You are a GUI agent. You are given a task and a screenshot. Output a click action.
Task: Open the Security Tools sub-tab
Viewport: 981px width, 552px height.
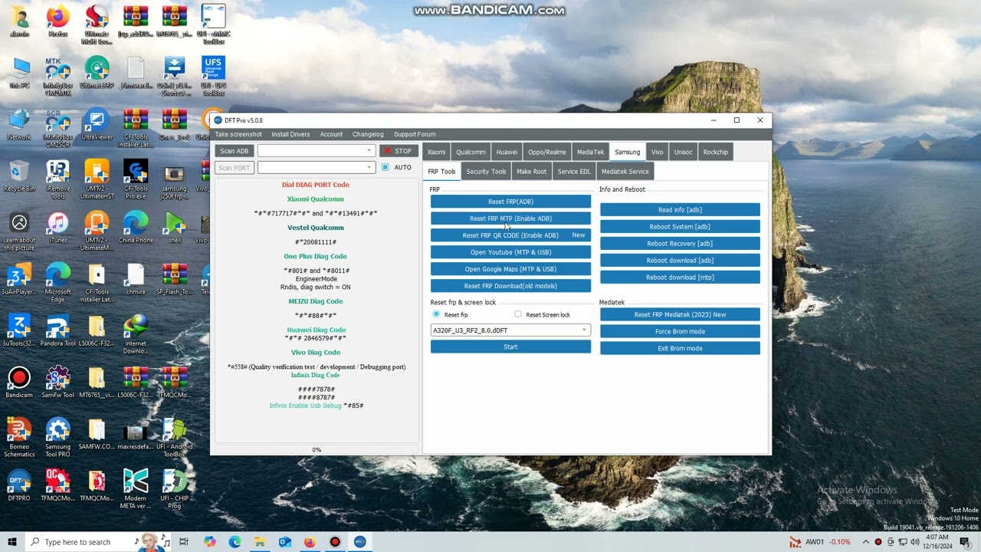(486, 172)
